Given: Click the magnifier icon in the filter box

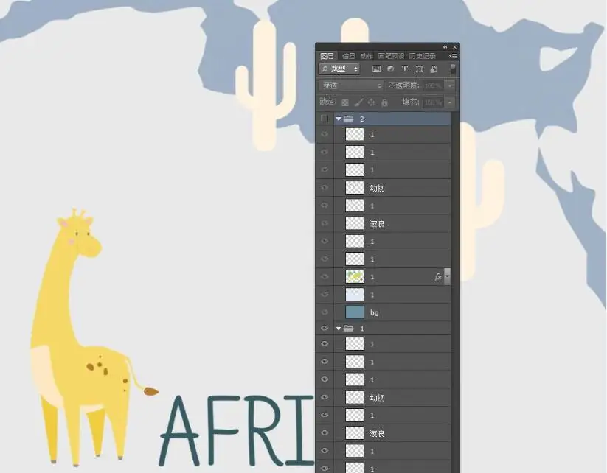Looking at the screenshot, I should [x=325, y=69].
